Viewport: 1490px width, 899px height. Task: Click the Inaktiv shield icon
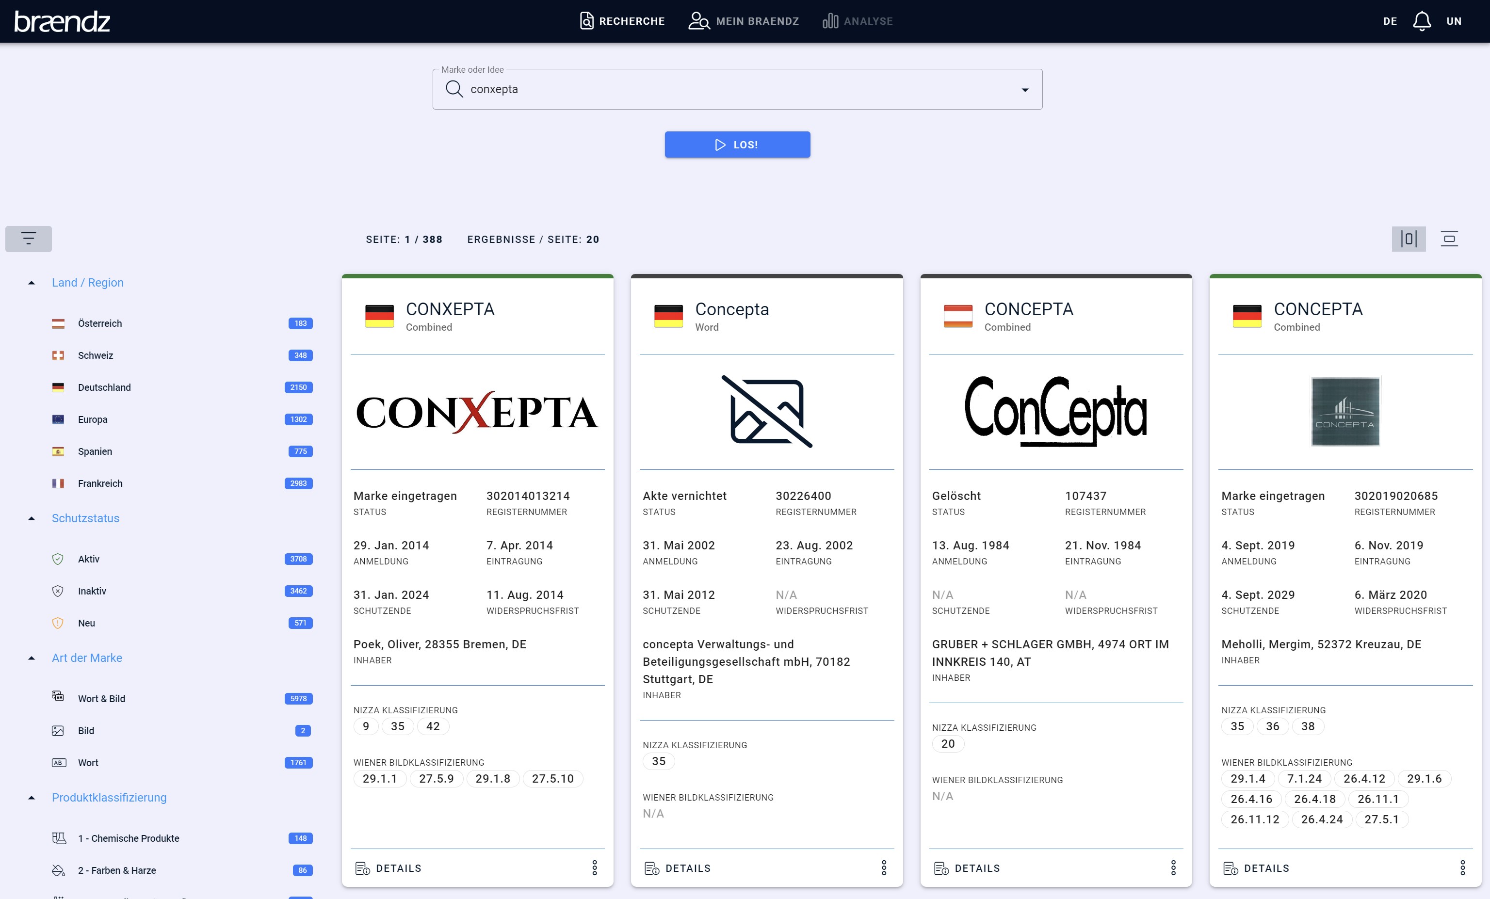click(58, 591)
